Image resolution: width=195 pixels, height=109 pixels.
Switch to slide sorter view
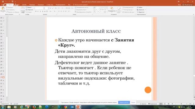(165, 104)
